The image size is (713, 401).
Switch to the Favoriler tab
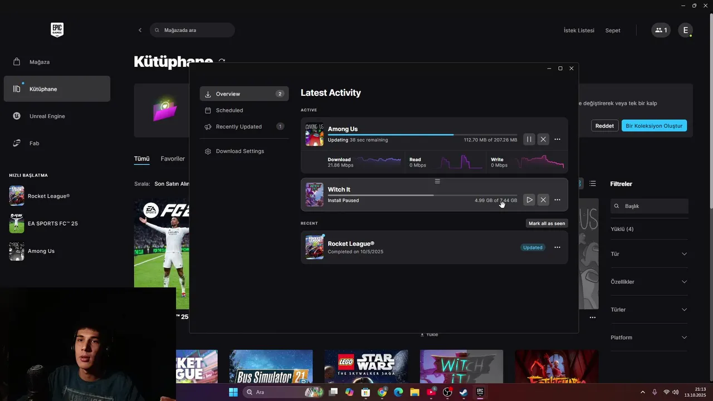point(173,159)
